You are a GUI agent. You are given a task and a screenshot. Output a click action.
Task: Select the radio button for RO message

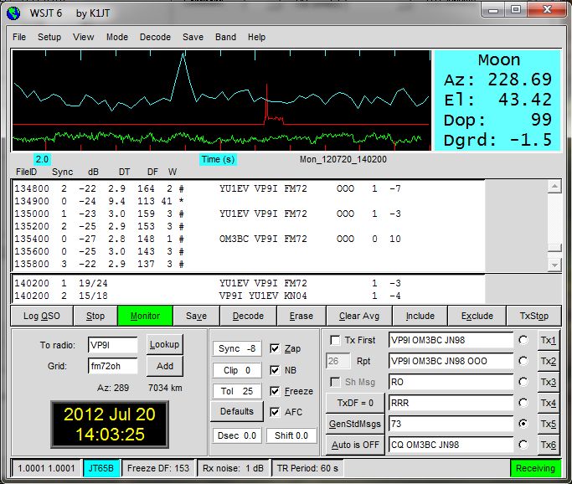click(523, 382)
